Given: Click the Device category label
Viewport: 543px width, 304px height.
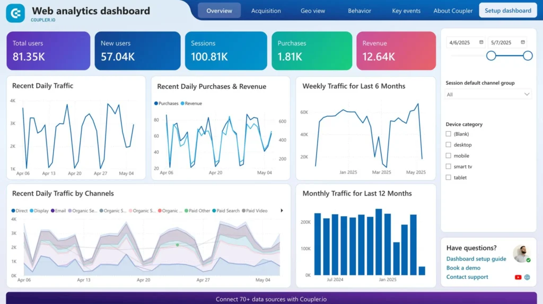Looking at the screenshot, I should tap(464, 124).
